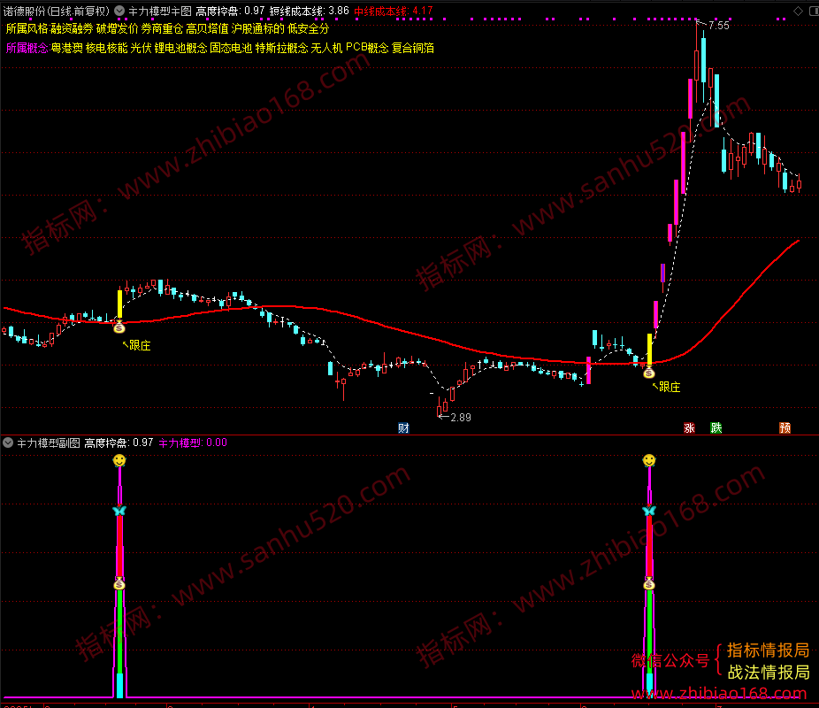This screenshot has width=819, height=708.
Task: Click the stock title 诺德股份(日线,前复权)
Action: 57,11
